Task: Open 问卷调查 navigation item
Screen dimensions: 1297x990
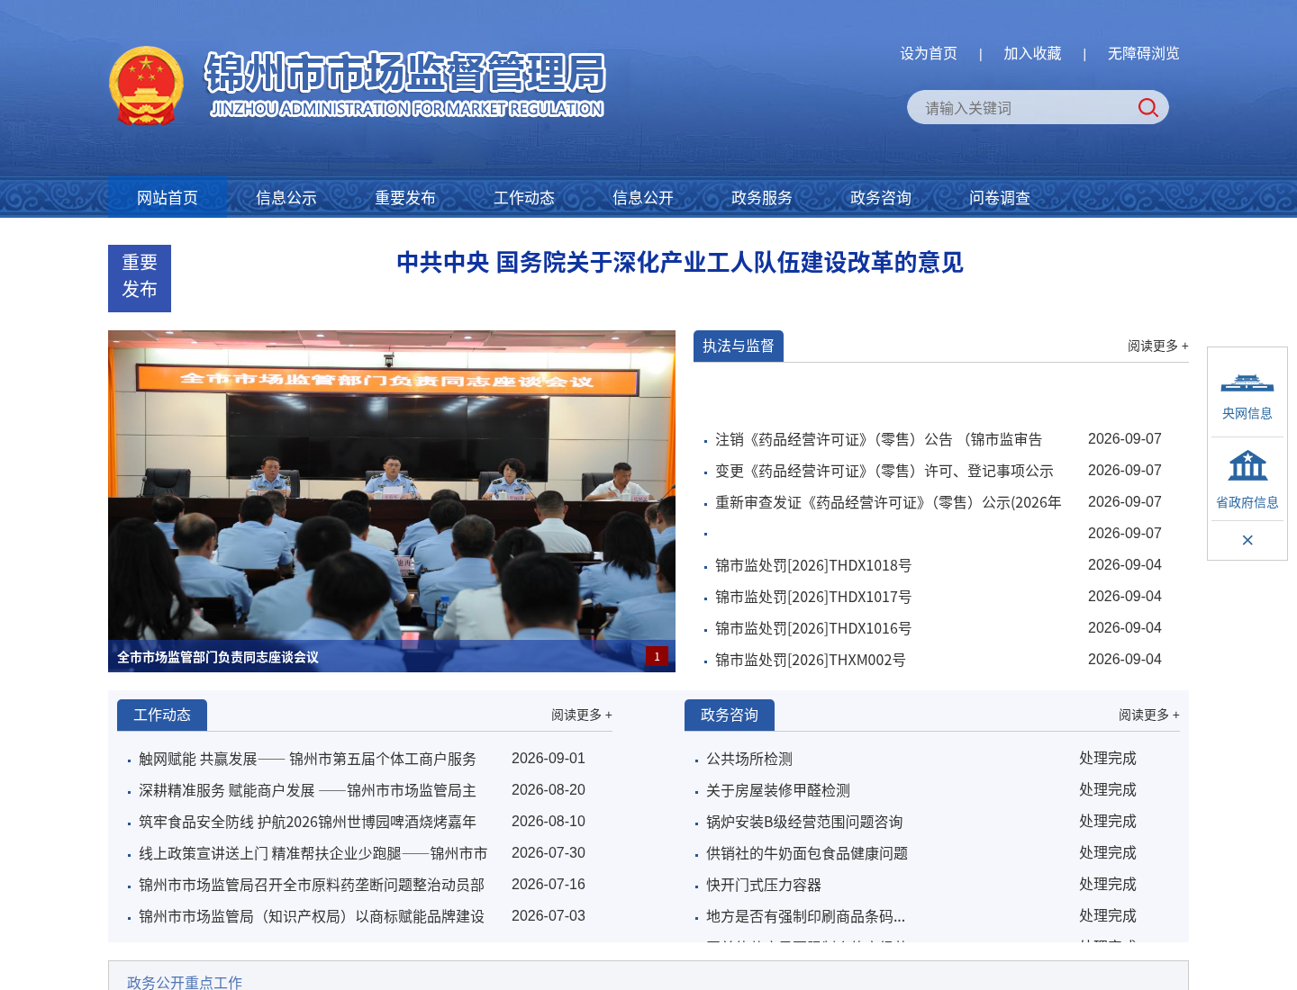Action: click(x=1000, y=197)
